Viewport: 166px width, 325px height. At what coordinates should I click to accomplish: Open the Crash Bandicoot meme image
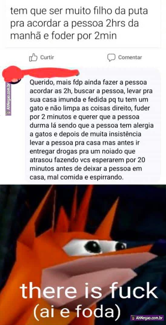click(x=83, y=255)
